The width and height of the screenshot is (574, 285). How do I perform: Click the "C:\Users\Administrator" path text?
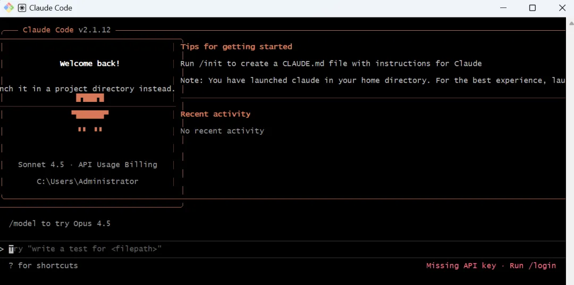pyautogui.click(x=88, y=182)
